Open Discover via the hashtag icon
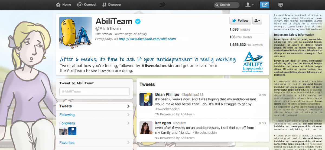Screen dimensions: 325x150 click(x=104, y=5)
